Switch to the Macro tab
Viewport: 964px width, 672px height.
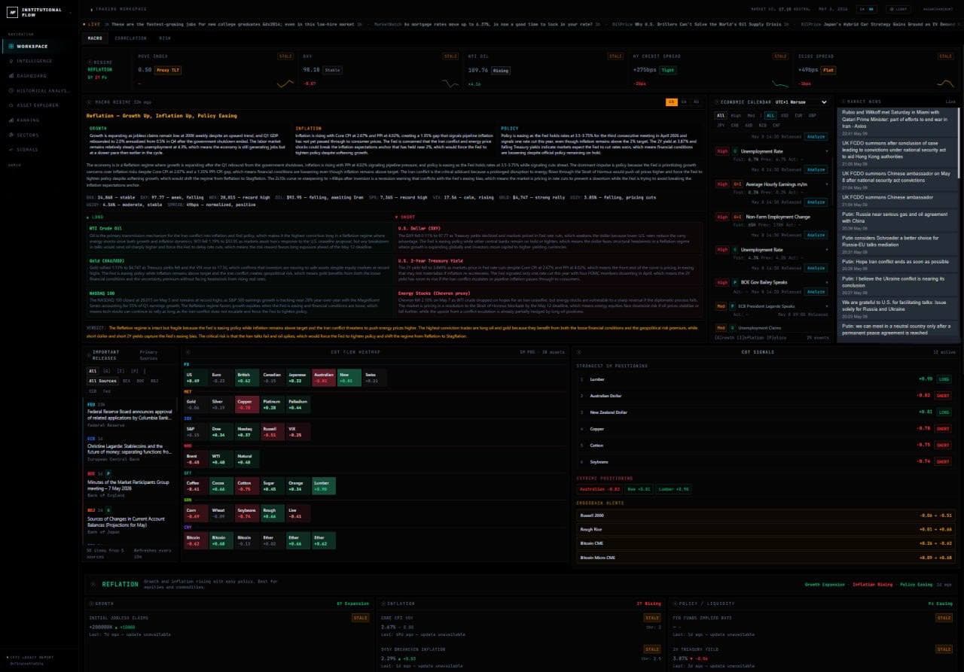95,37
